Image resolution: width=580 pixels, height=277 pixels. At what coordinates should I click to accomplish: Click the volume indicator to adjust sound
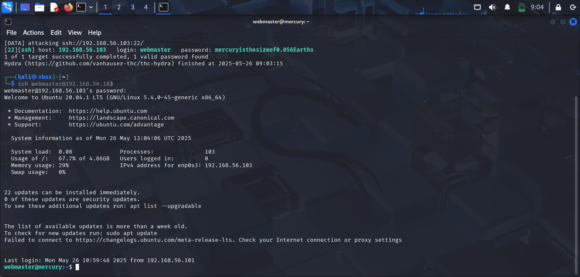tap(492, 7)
